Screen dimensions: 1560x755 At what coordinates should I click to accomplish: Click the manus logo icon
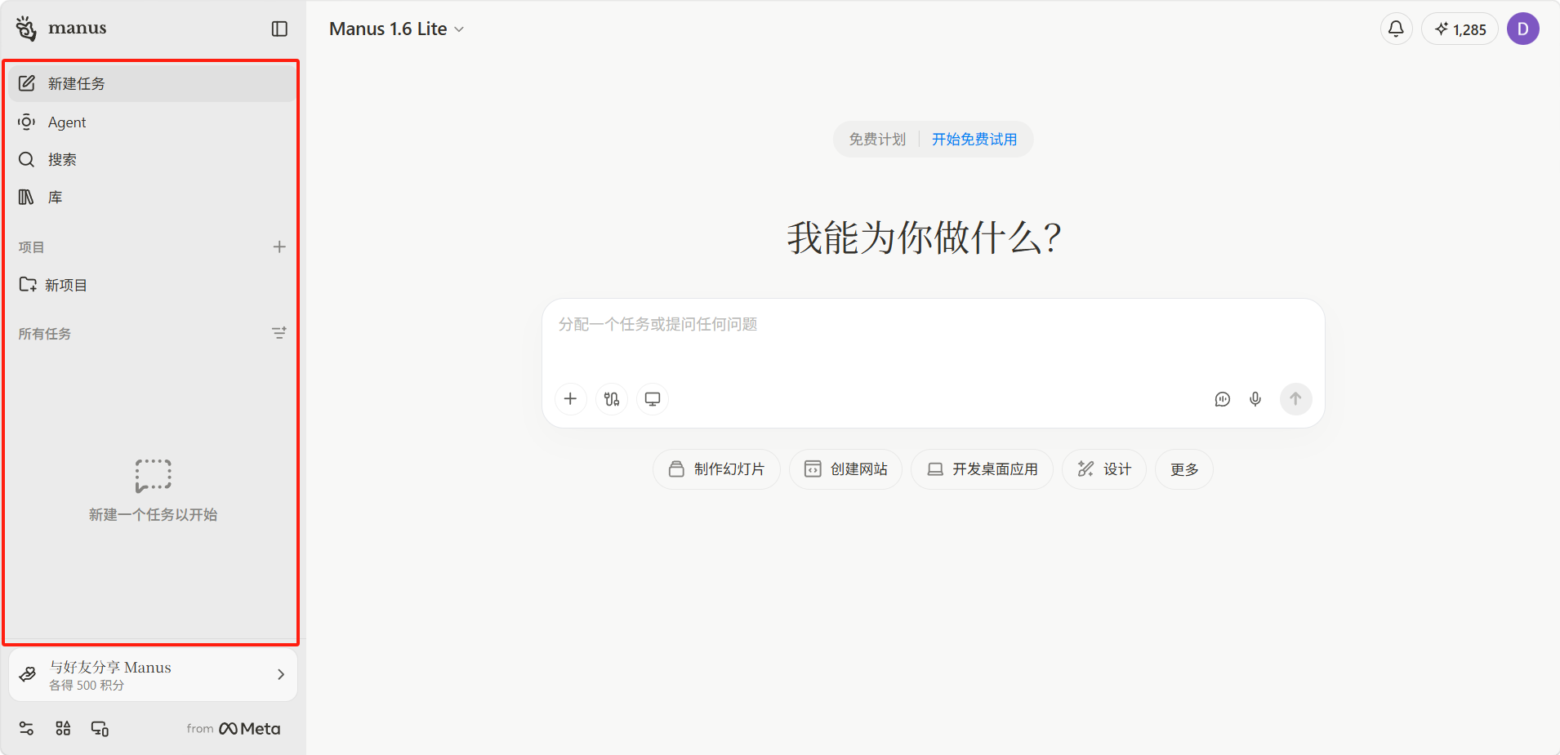[26, 29]
